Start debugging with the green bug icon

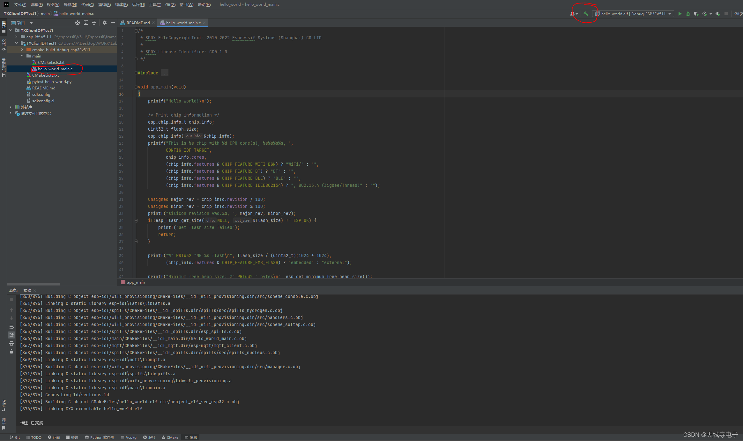(x=688, y=14)
